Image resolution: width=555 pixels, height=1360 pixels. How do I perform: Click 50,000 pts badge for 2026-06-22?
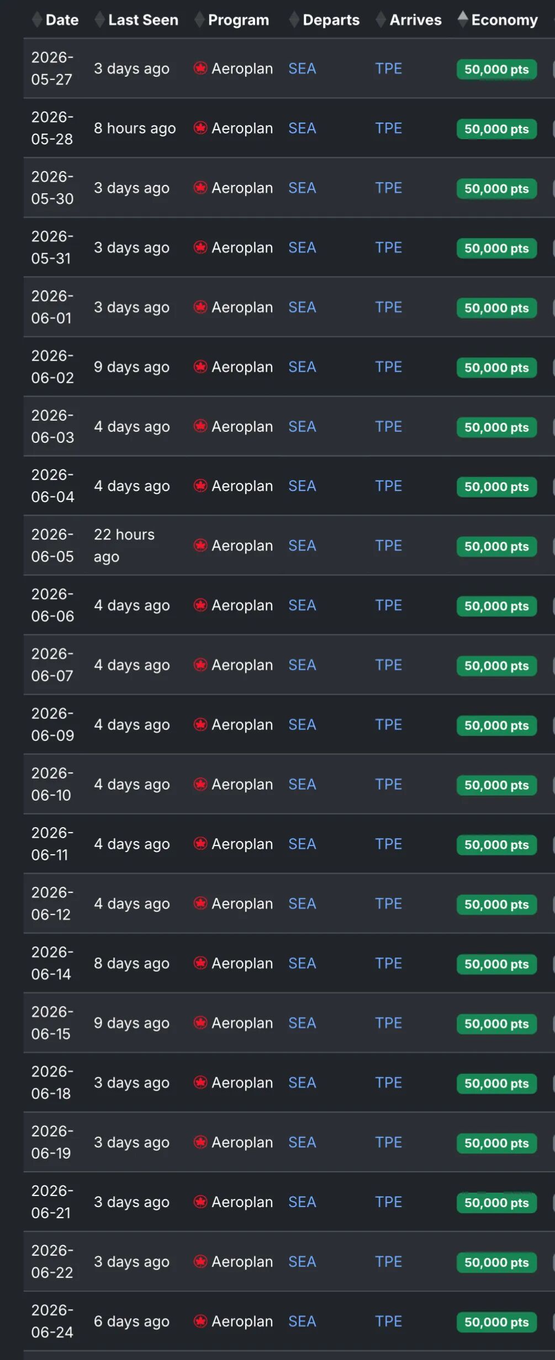pos(496,1262)
